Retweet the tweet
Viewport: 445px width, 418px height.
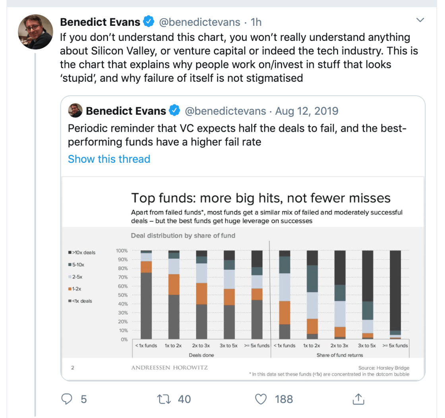pos(163,399)
